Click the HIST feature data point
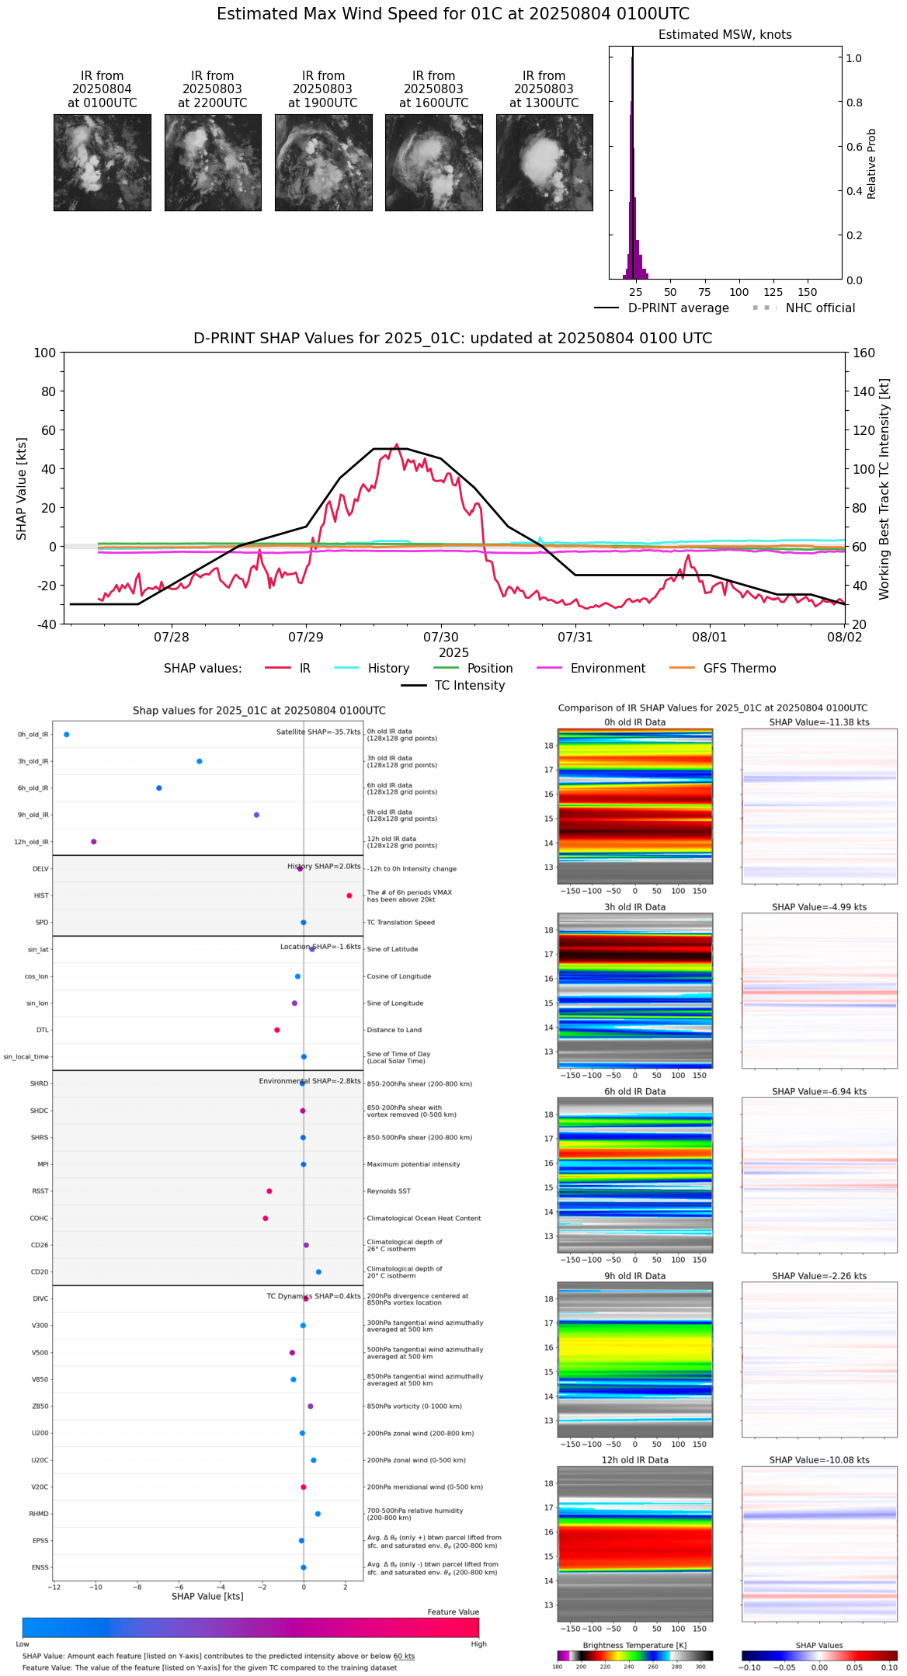Screen dimensions: 907x1676 click(349, 895)
